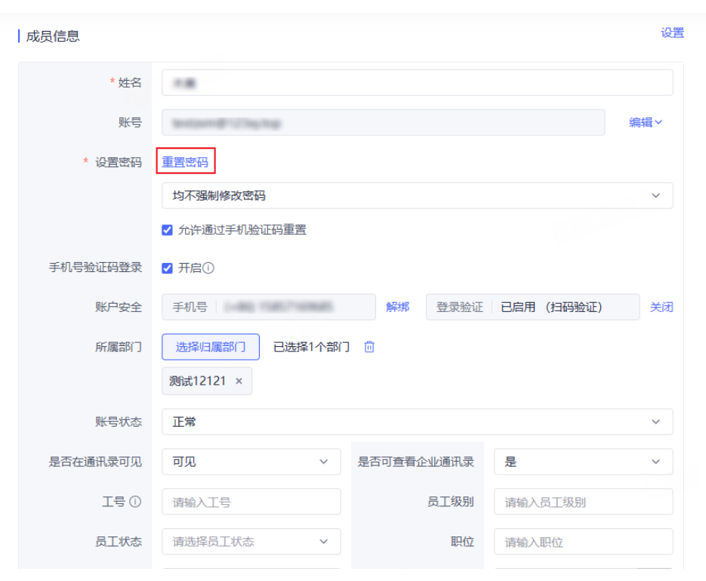Uncheck 允许通过手机验证码重置 checkbox
706x581 pixels.
click(167, 230)
